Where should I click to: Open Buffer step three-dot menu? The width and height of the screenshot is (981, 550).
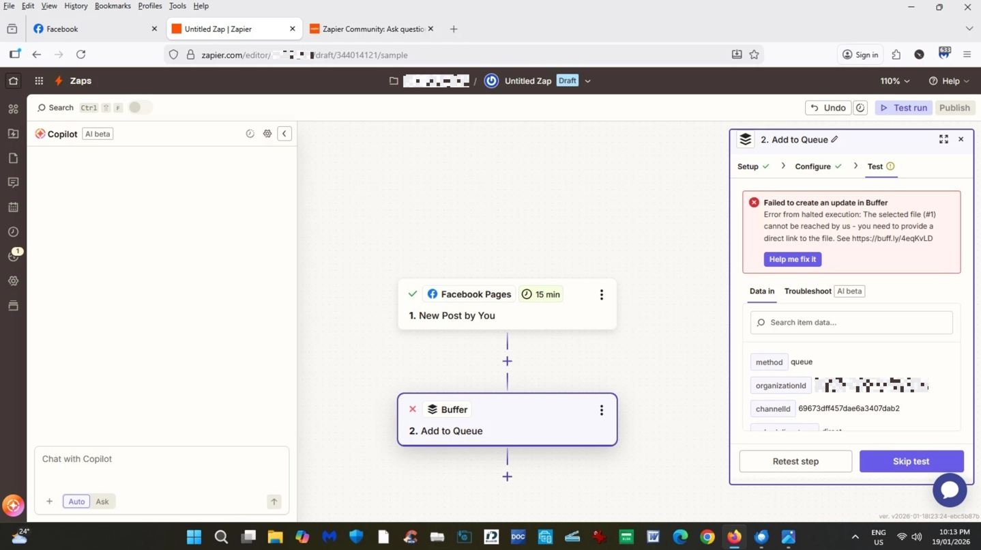pos(601,410)
